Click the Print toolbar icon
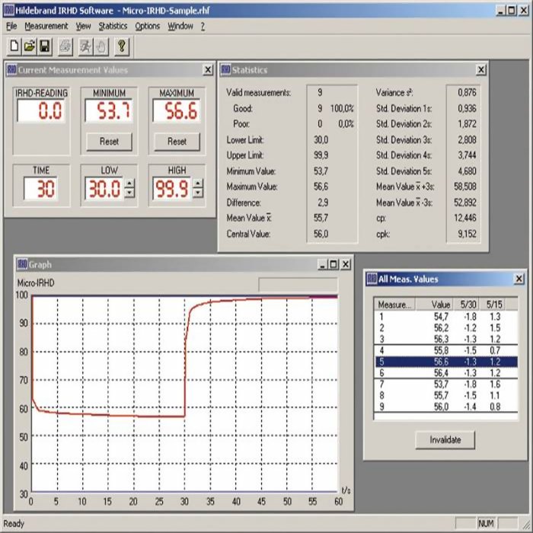The height and width of the screenshot is (533, 533). coord(66,47)
